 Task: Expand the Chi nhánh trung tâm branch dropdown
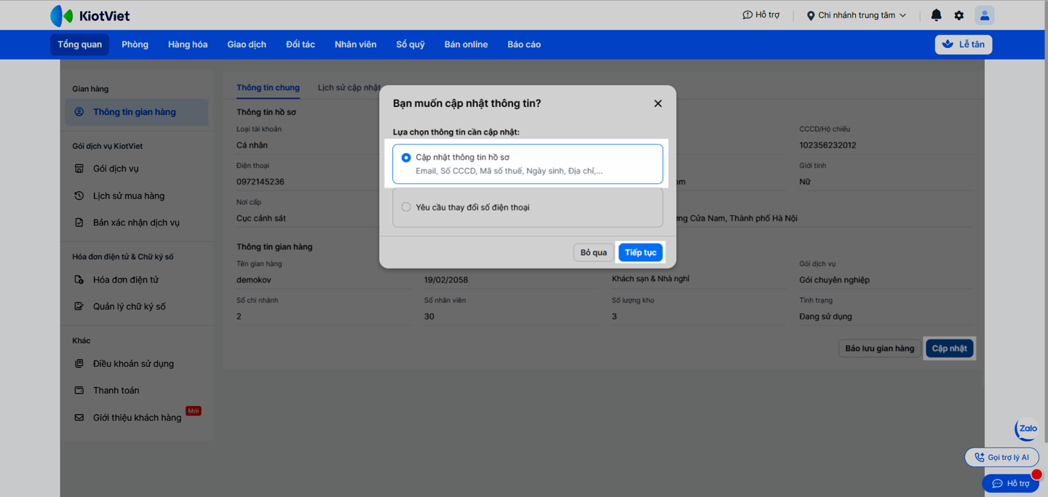[857, 15]
